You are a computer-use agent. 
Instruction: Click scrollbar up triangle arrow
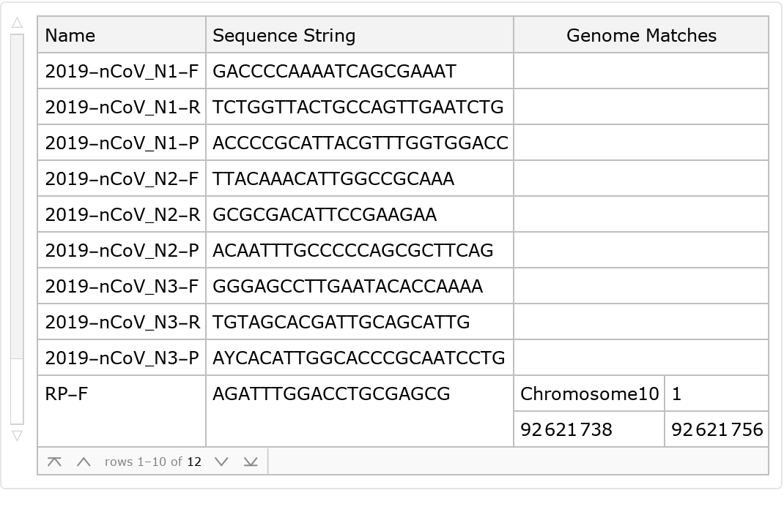click(17, 23)
